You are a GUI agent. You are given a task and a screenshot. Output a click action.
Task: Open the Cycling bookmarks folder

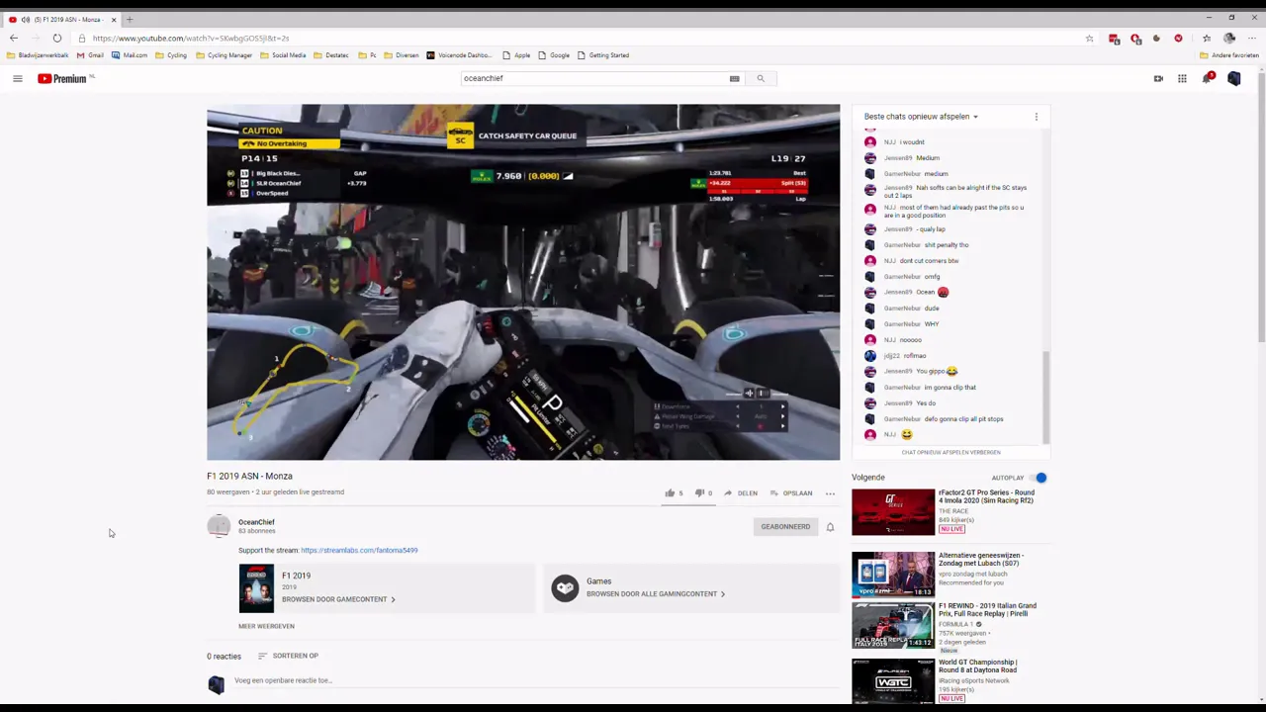(171, 55)
